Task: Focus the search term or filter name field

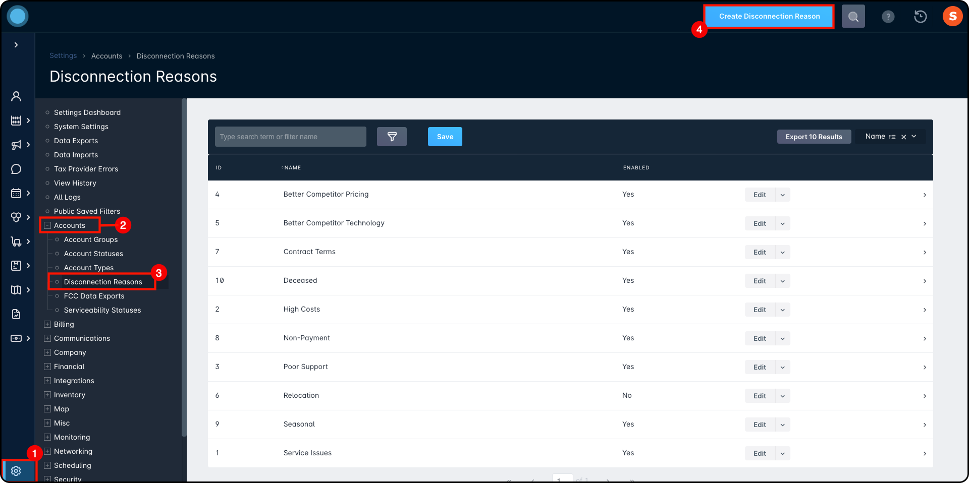Action: (291, 137)
